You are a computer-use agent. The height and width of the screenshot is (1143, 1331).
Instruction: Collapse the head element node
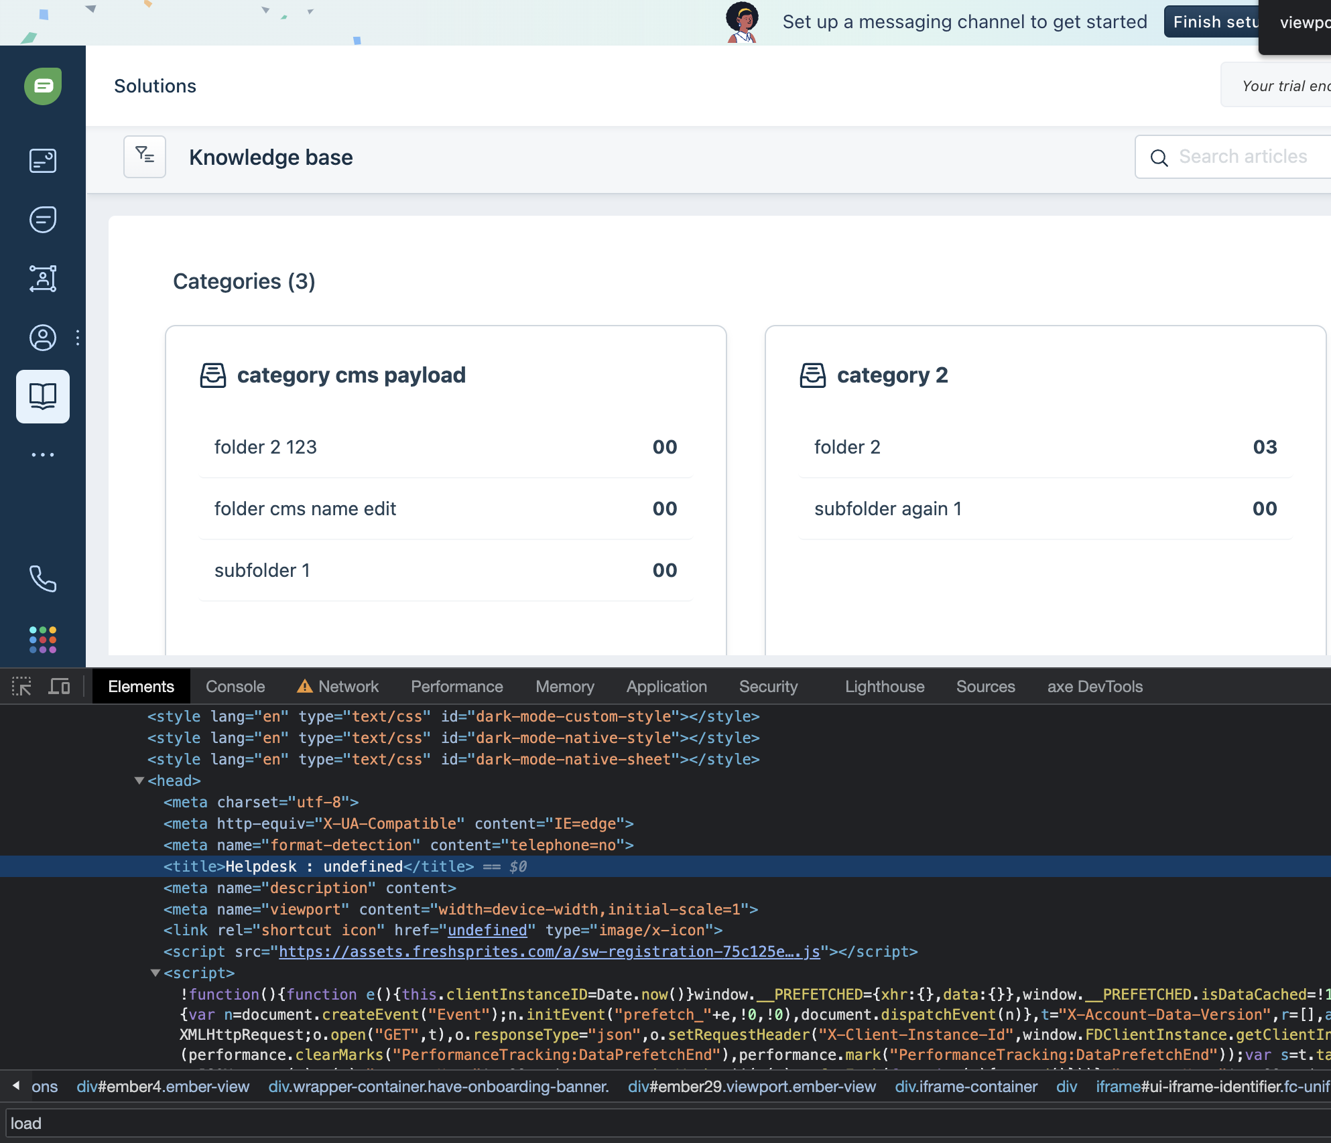click(x=139, y=781)
